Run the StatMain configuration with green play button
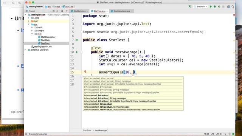This screenshot has height=136, width=242. coord(211,7)
